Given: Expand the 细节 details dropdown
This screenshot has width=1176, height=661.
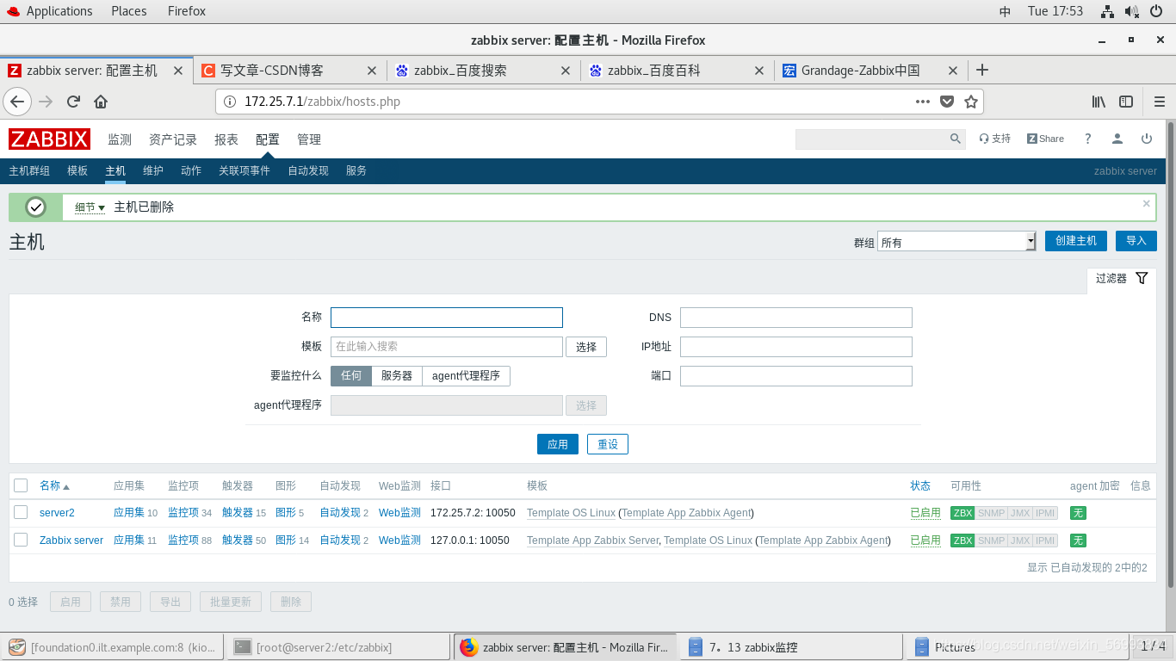Looking at the screenshot, I should click(x=90, y=207).
